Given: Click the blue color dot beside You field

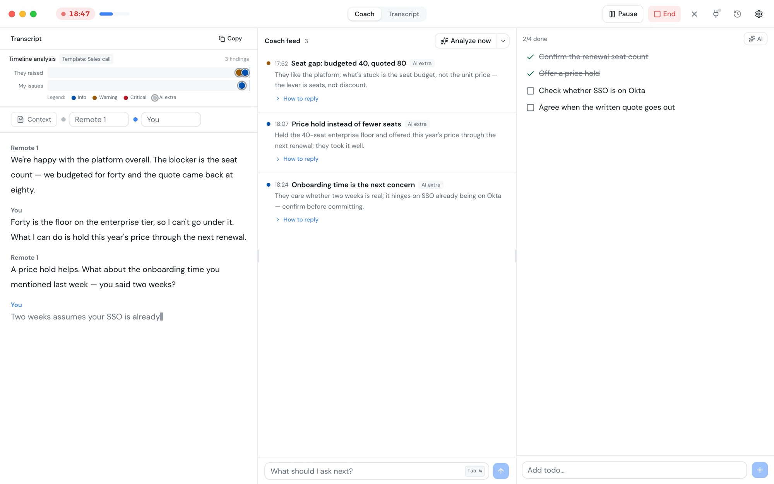Looking at the screenshot, I should tap(135, 119).
